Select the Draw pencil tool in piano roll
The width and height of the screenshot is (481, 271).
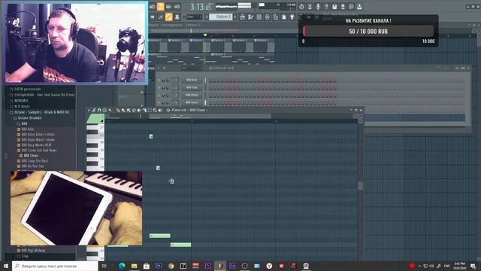click(x=118, y=110)
